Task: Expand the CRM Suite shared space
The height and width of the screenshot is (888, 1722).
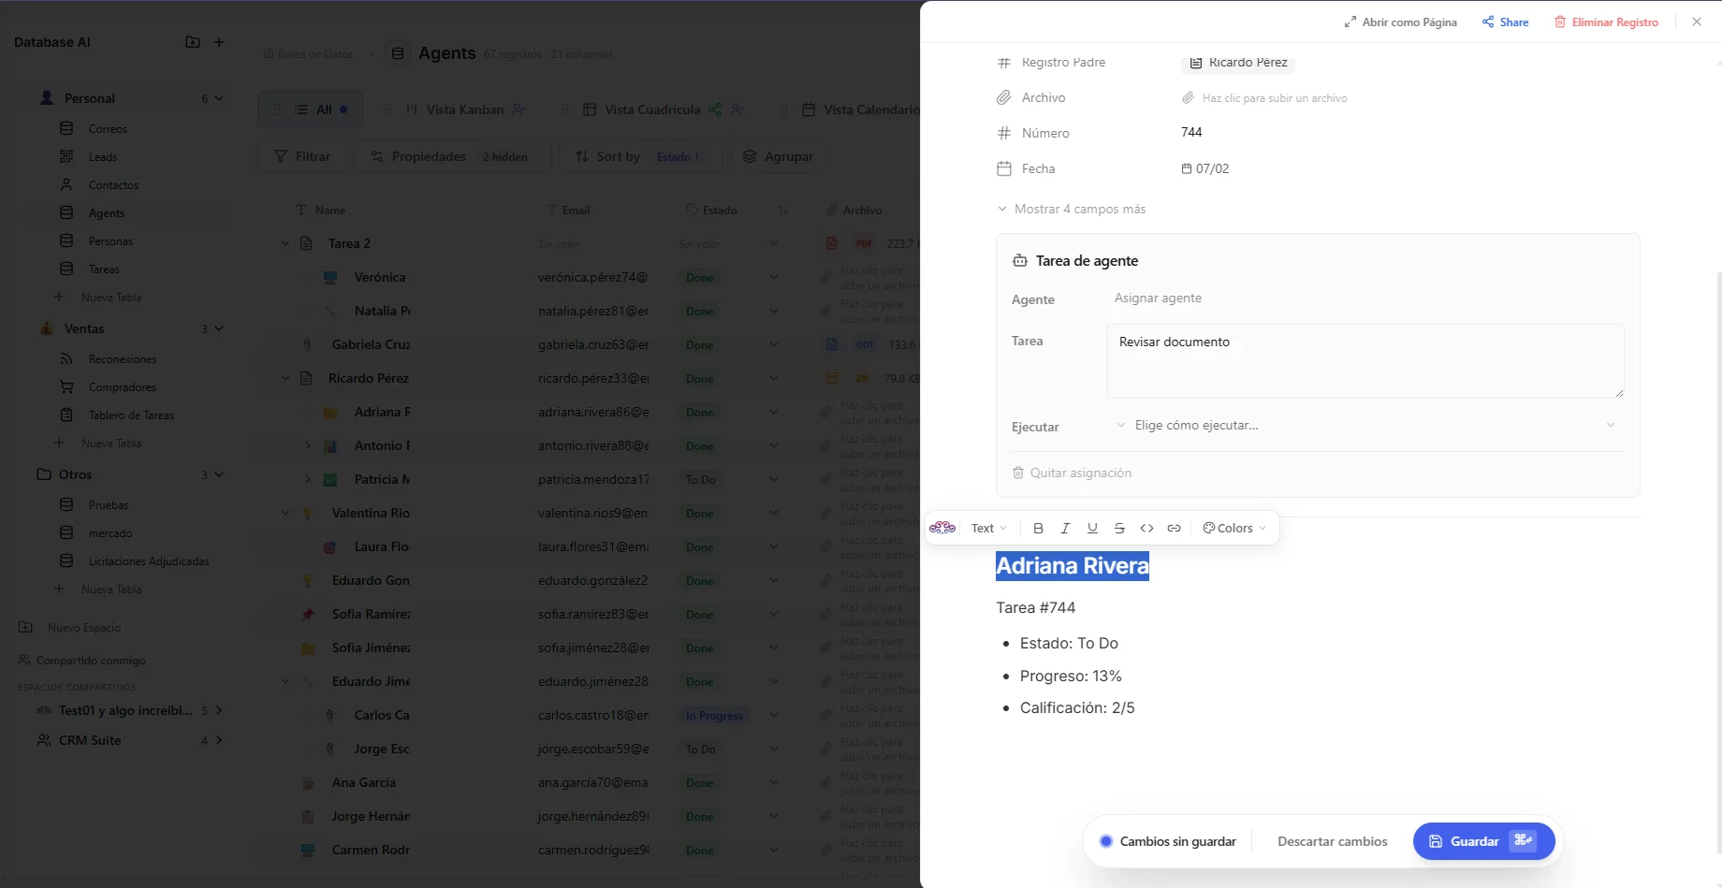Action: tap(219, 740)
